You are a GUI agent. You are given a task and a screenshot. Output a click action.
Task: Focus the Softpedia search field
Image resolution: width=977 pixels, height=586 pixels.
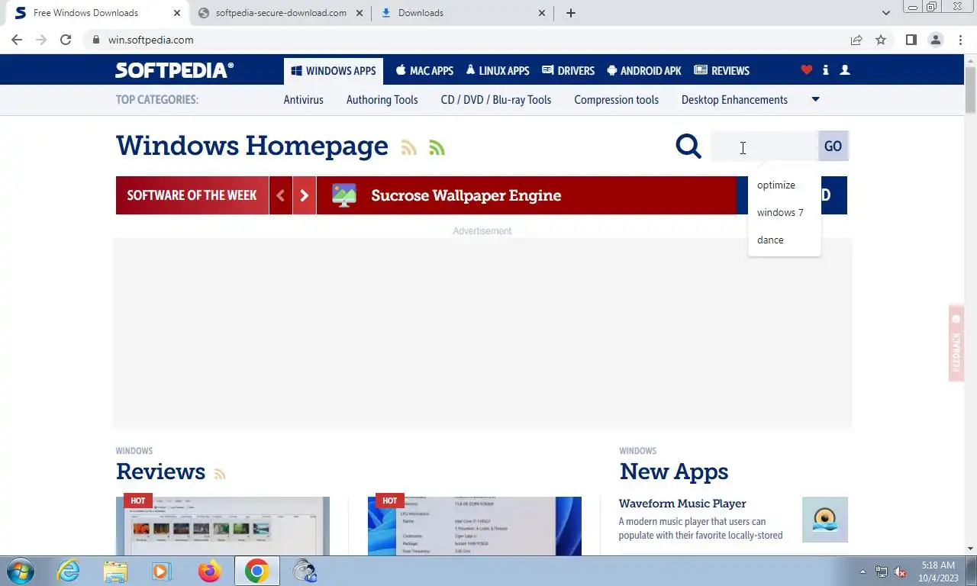(x=764, y=146)
